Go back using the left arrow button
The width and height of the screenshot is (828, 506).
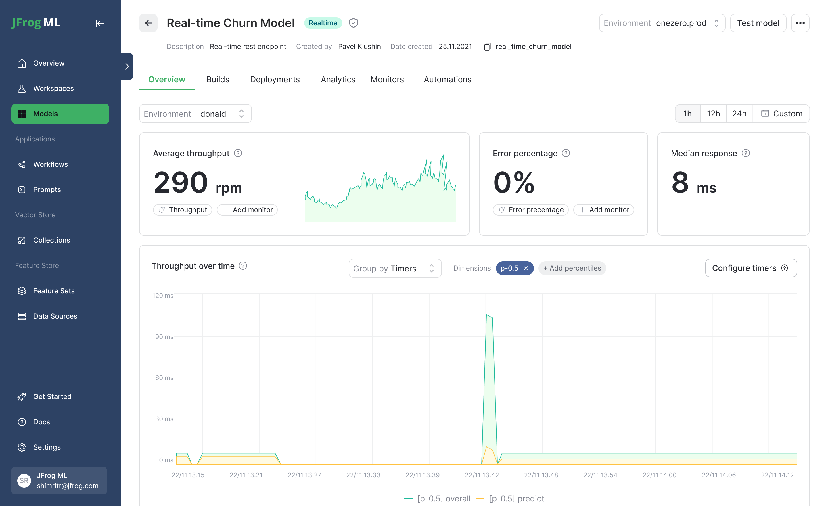click(x=148, y=23)
